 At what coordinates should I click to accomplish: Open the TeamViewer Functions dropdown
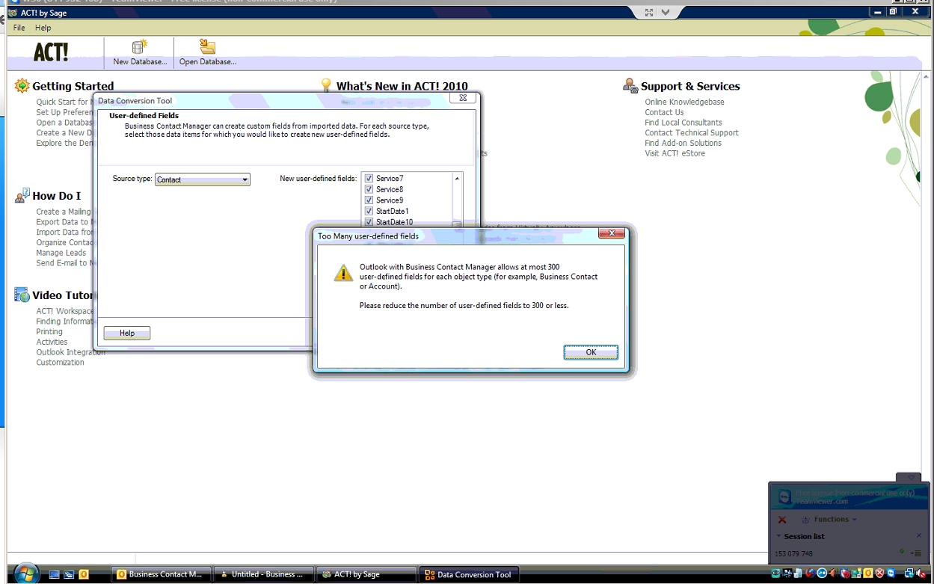tap(835, 520)
